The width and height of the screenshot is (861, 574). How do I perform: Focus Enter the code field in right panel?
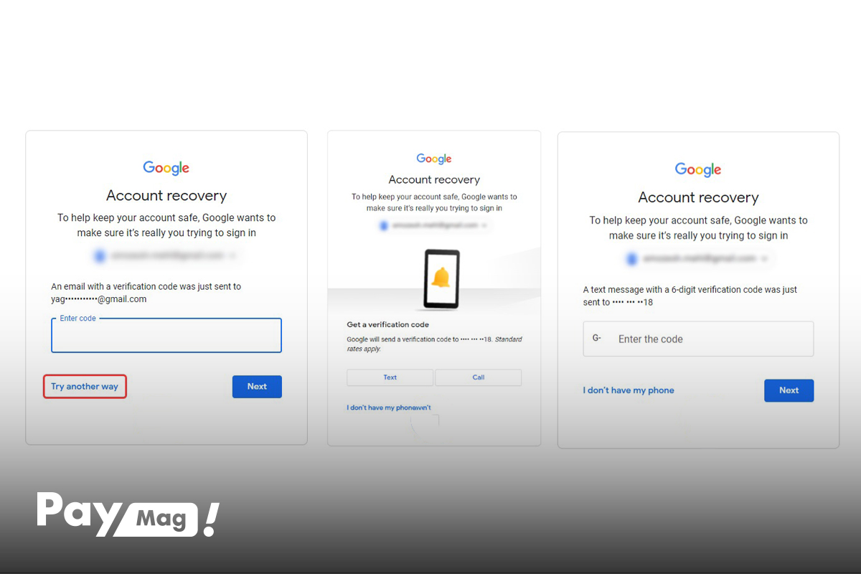(698, 339)
